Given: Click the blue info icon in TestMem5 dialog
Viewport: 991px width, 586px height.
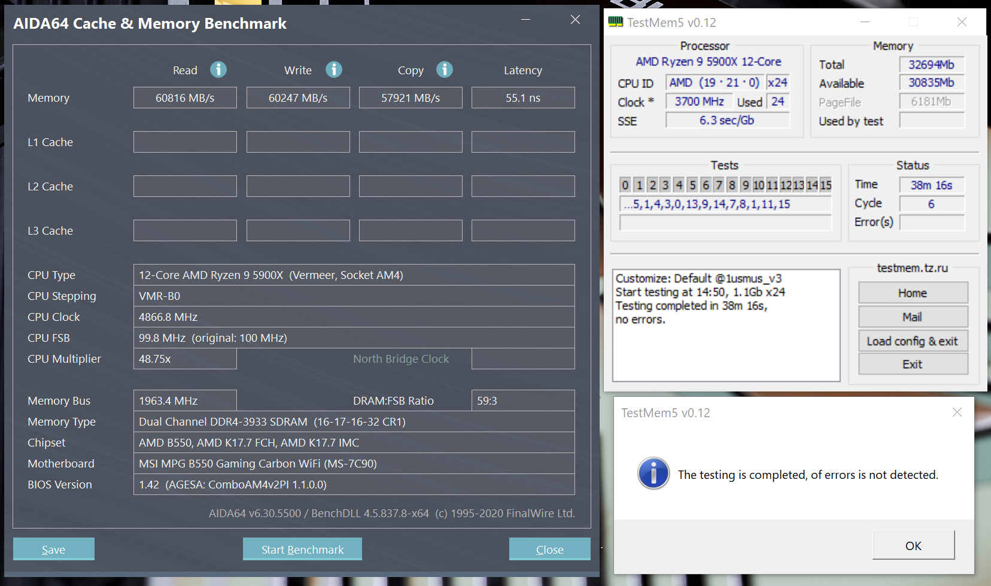Looking at the screenshot, I should (653, 473).
